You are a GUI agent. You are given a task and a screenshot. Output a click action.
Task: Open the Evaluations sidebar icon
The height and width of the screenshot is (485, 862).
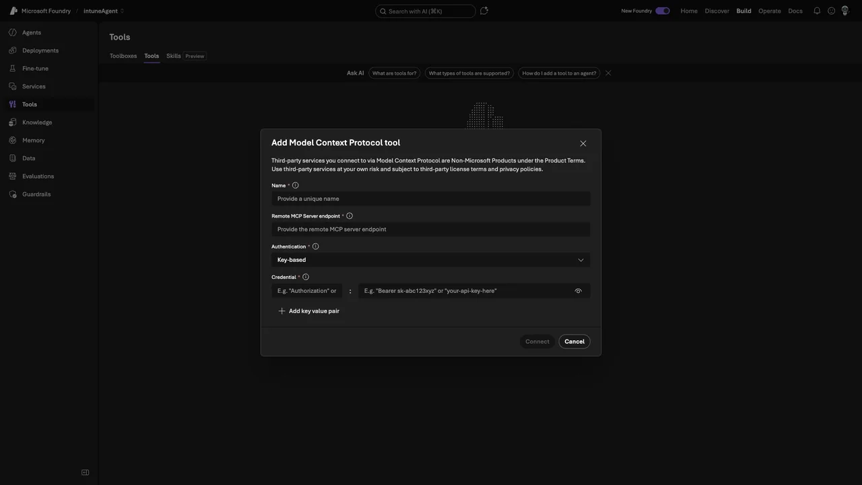(x=13, y=176)
